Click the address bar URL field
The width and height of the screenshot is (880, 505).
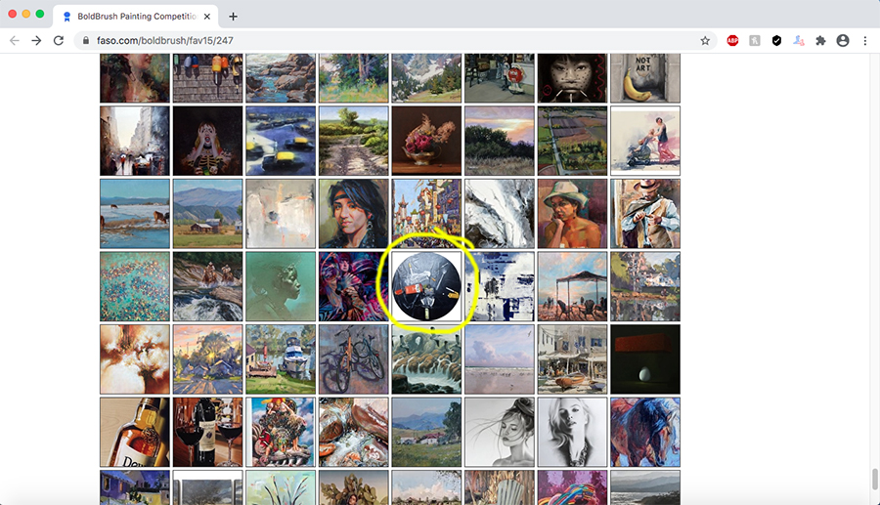[396, 40]
